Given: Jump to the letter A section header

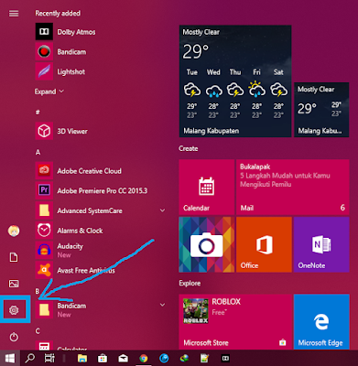Looking at the screenshot, I should click(x=38, y=152).
